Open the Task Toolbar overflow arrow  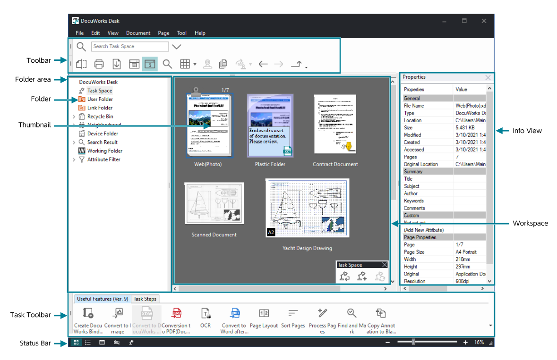point(490,326)
